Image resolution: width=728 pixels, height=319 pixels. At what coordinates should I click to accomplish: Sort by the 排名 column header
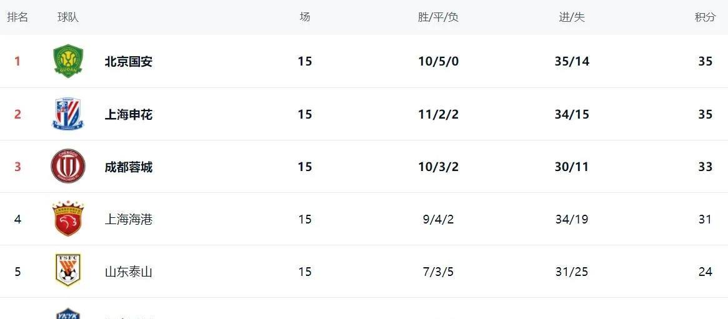17,17
